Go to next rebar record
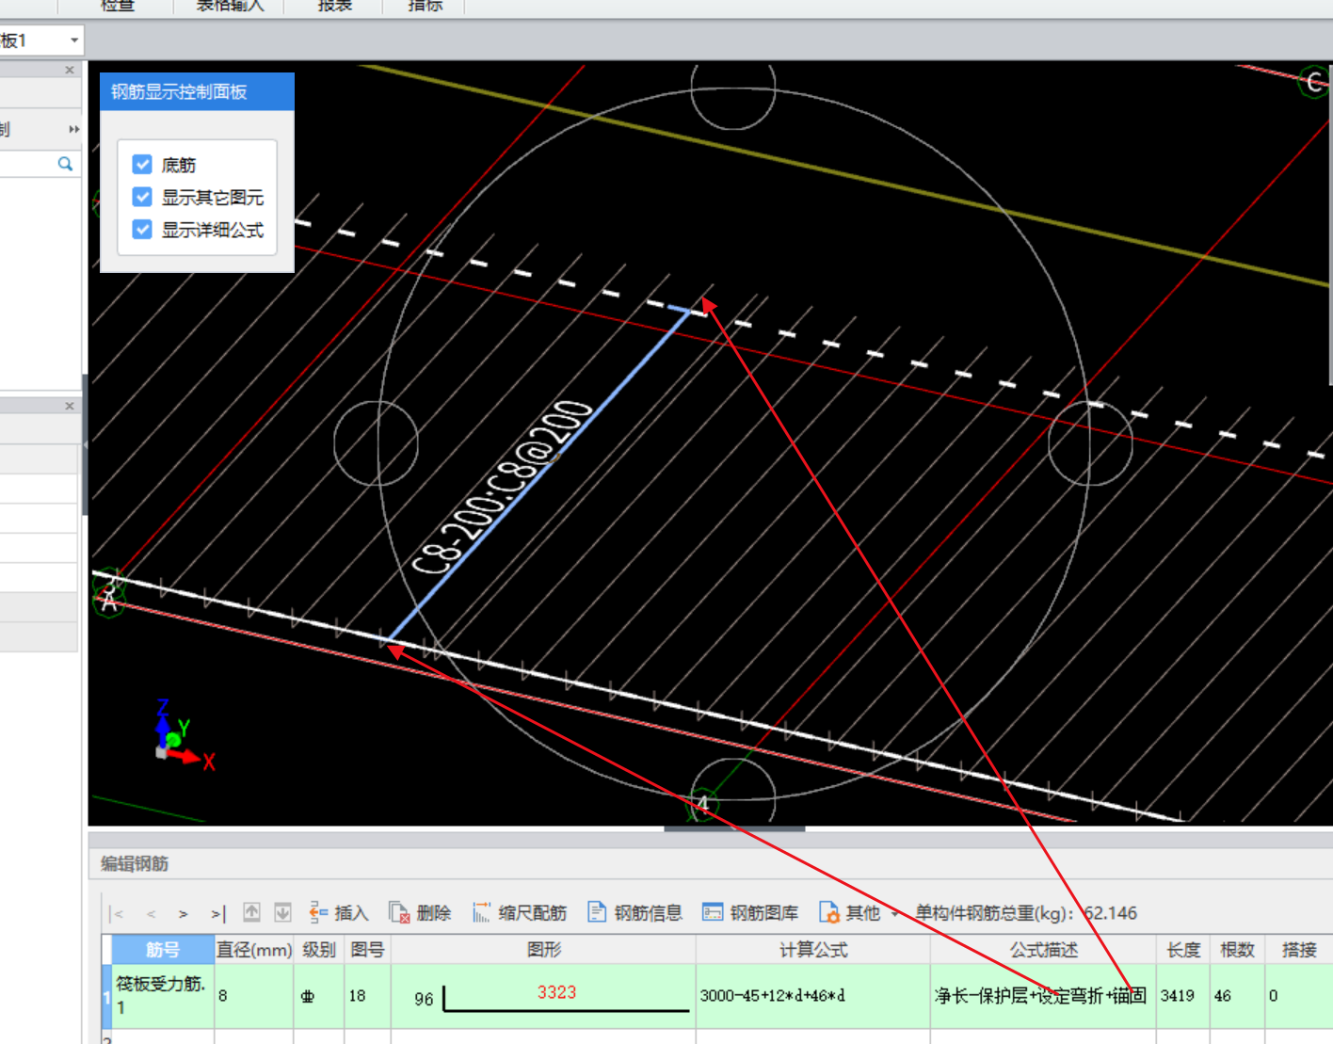The width and height of the screenshot is (1333, 1044). [x=184, y=913]
